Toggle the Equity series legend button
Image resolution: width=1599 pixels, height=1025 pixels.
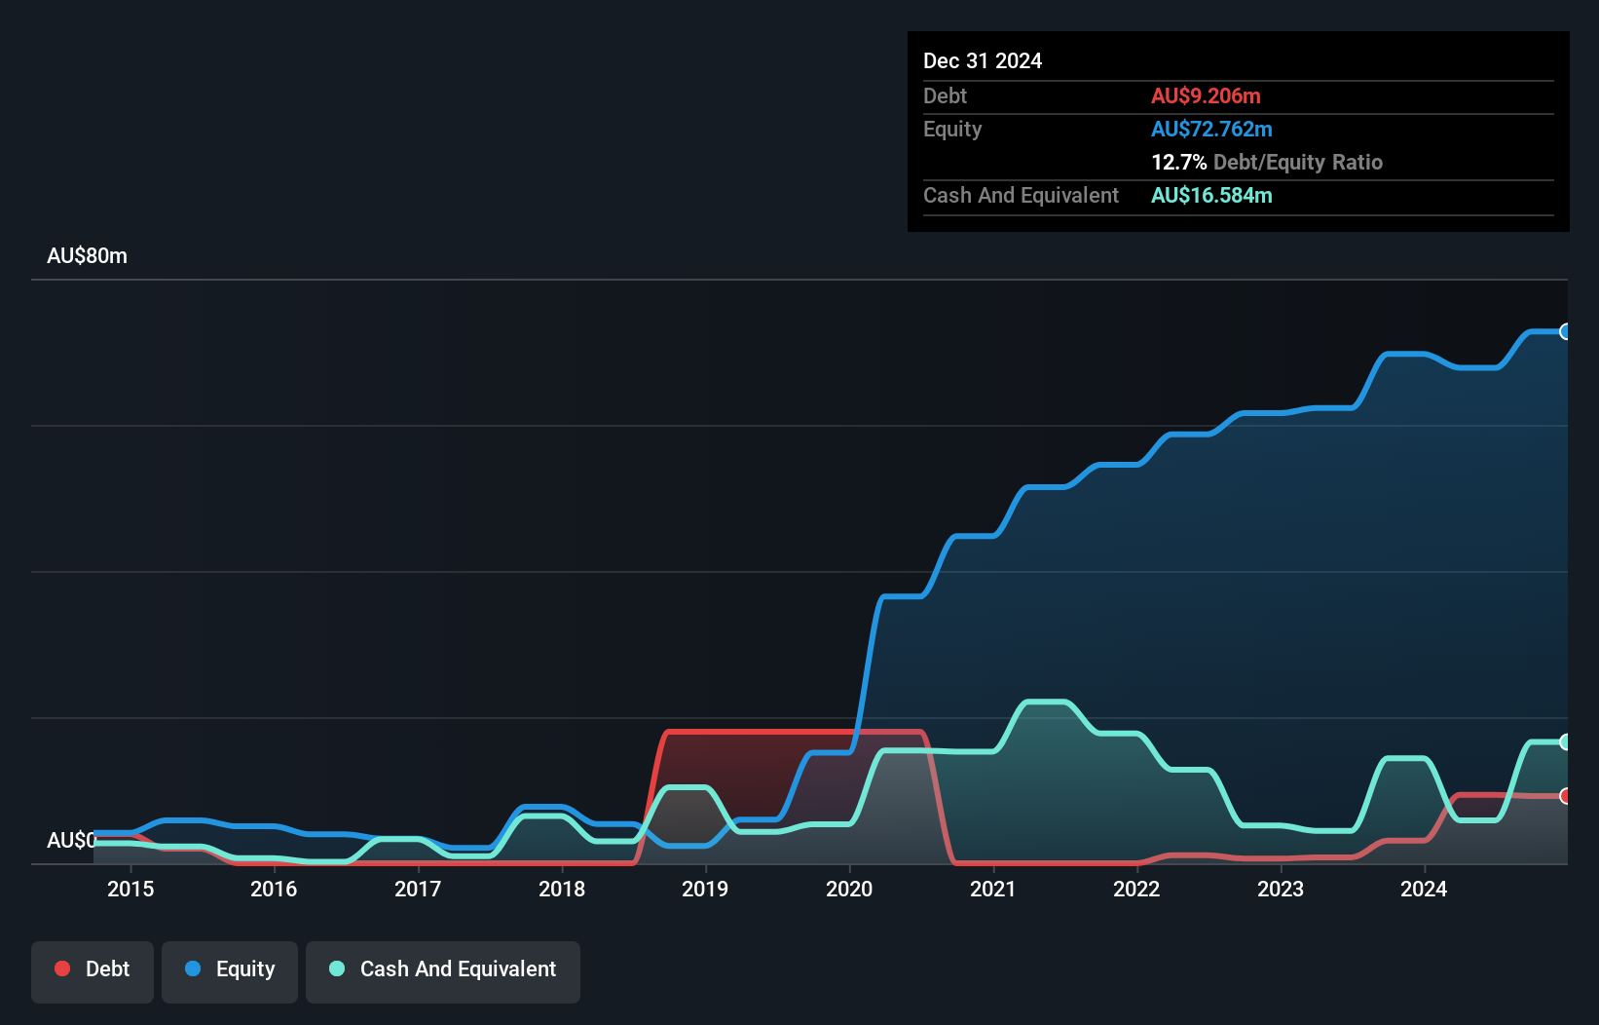(x=230, y=971)
